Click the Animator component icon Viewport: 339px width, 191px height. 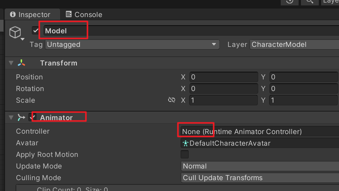(21, 117)
